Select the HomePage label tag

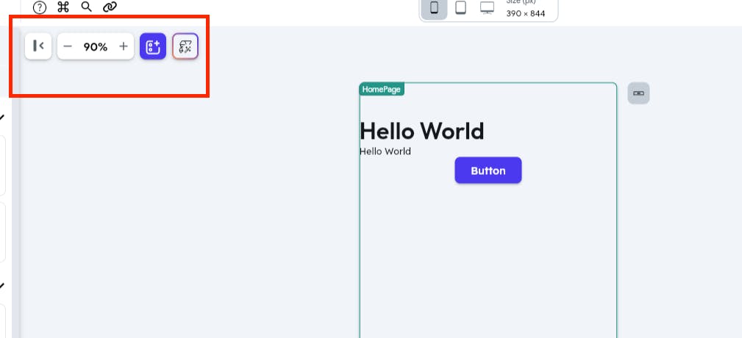tap(382, 89)
